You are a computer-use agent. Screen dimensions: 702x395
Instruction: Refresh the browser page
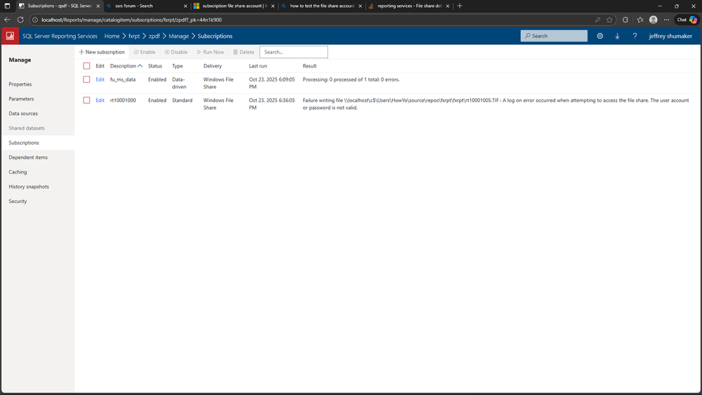click(20, 20)
